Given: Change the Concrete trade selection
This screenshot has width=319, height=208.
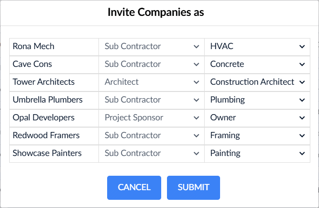Looking at the screenshot, I should click(257, 65).
